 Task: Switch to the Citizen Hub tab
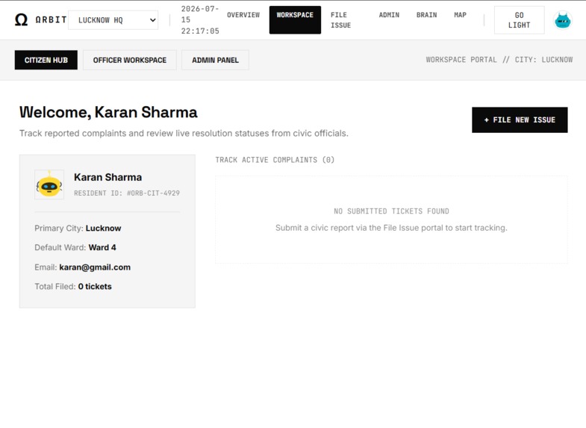click(46, 61)
